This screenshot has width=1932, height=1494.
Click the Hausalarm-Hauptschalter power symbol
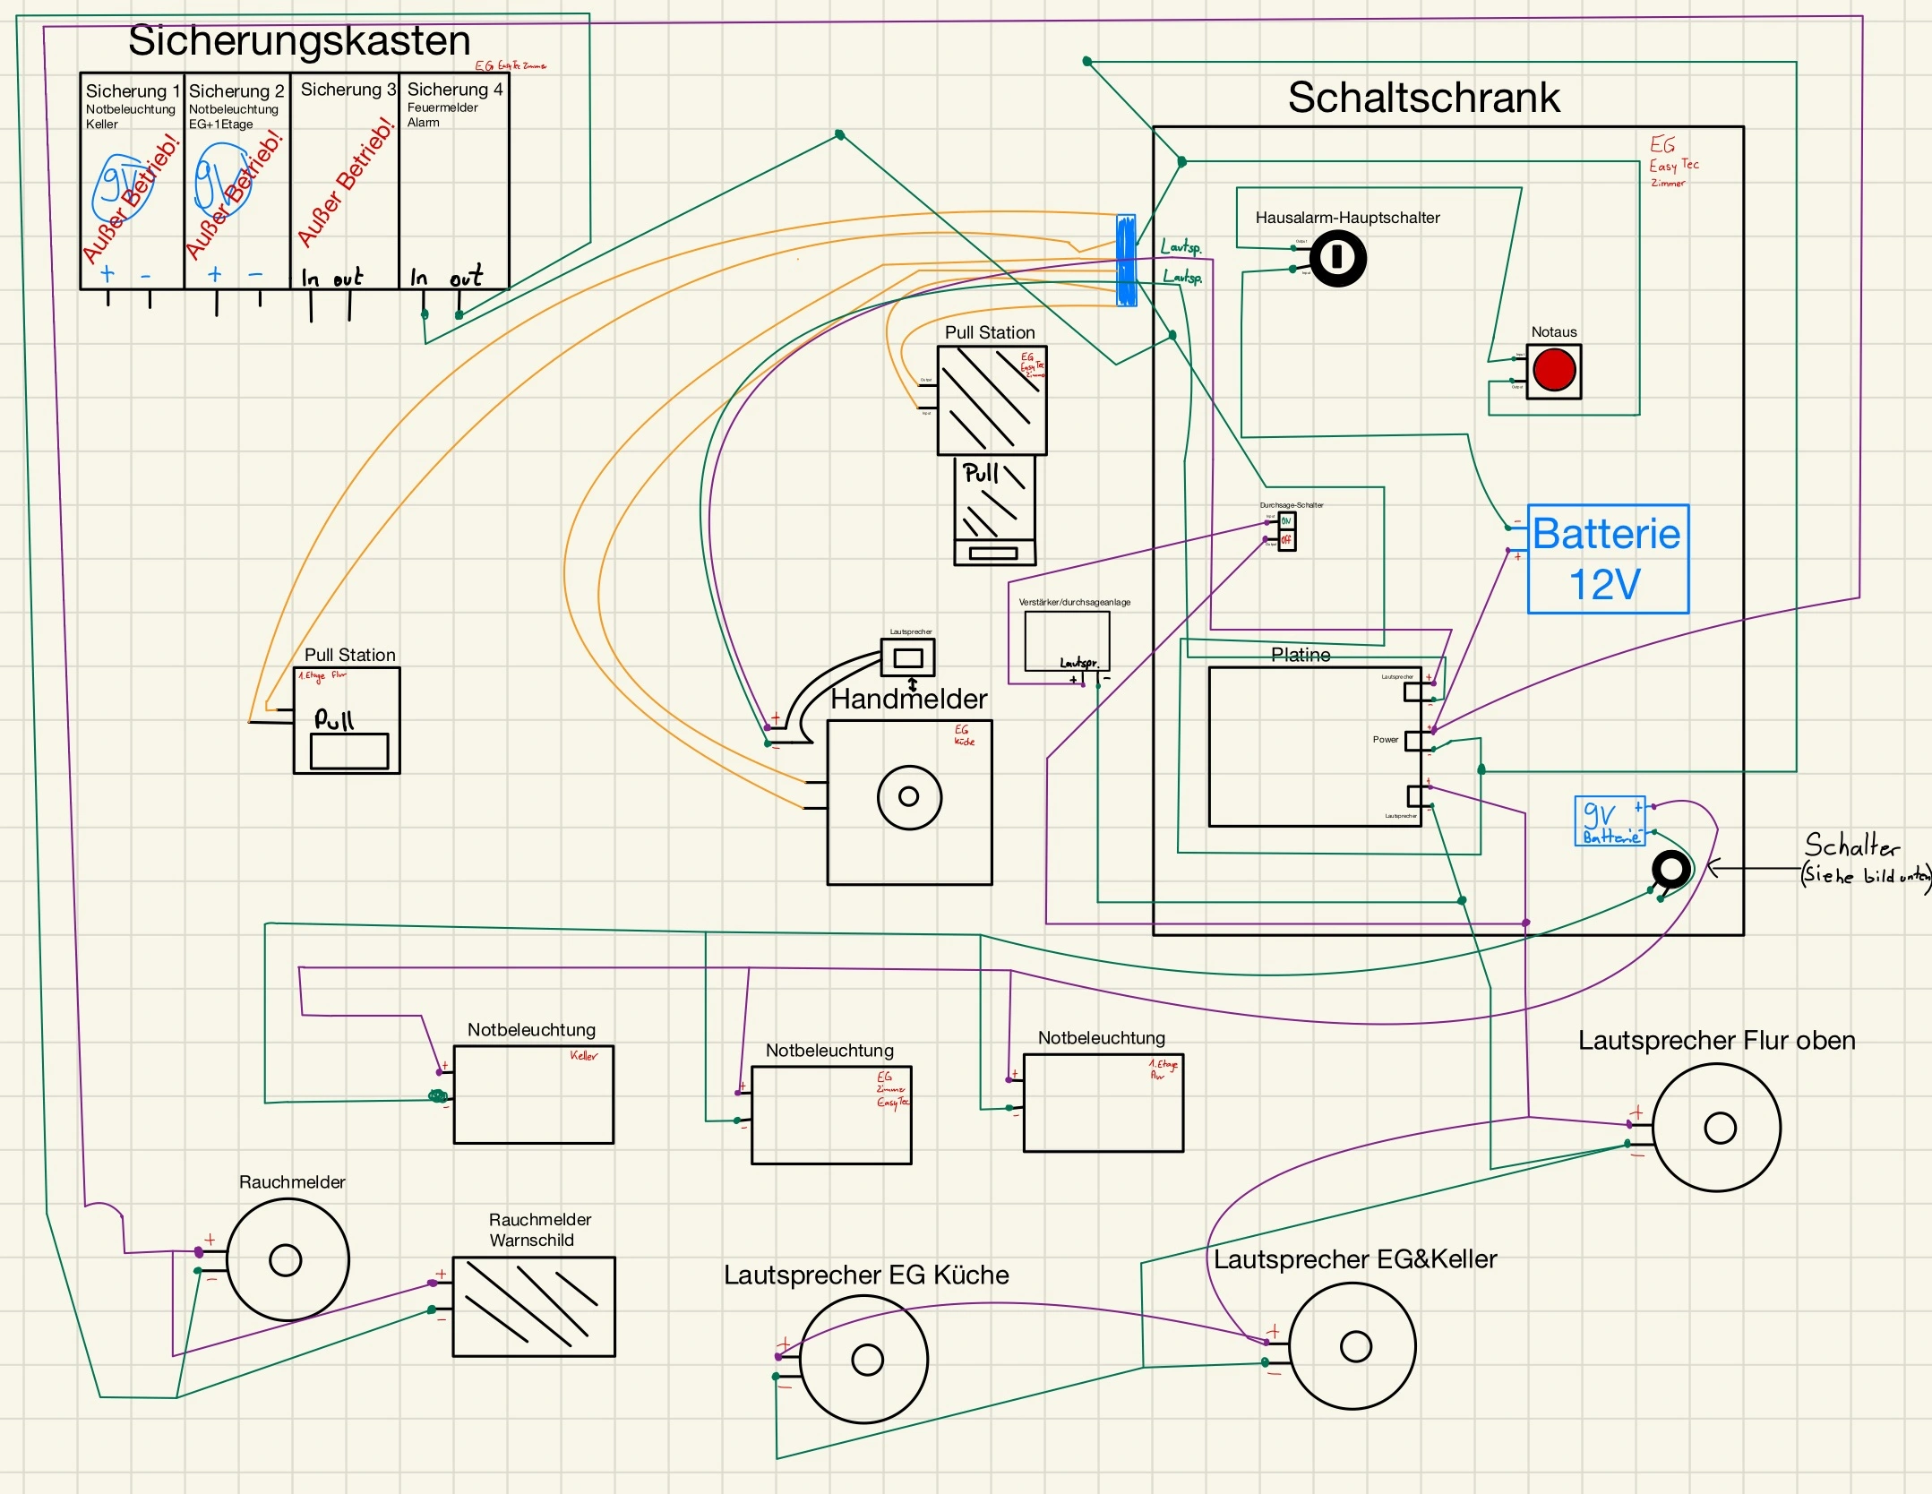[x=1337, y=258]
